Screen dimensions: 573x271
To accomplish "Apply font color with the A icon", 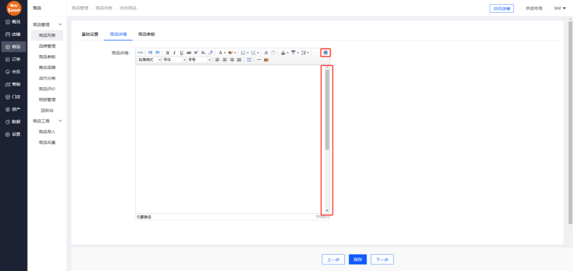I will [x=220, y=52].
